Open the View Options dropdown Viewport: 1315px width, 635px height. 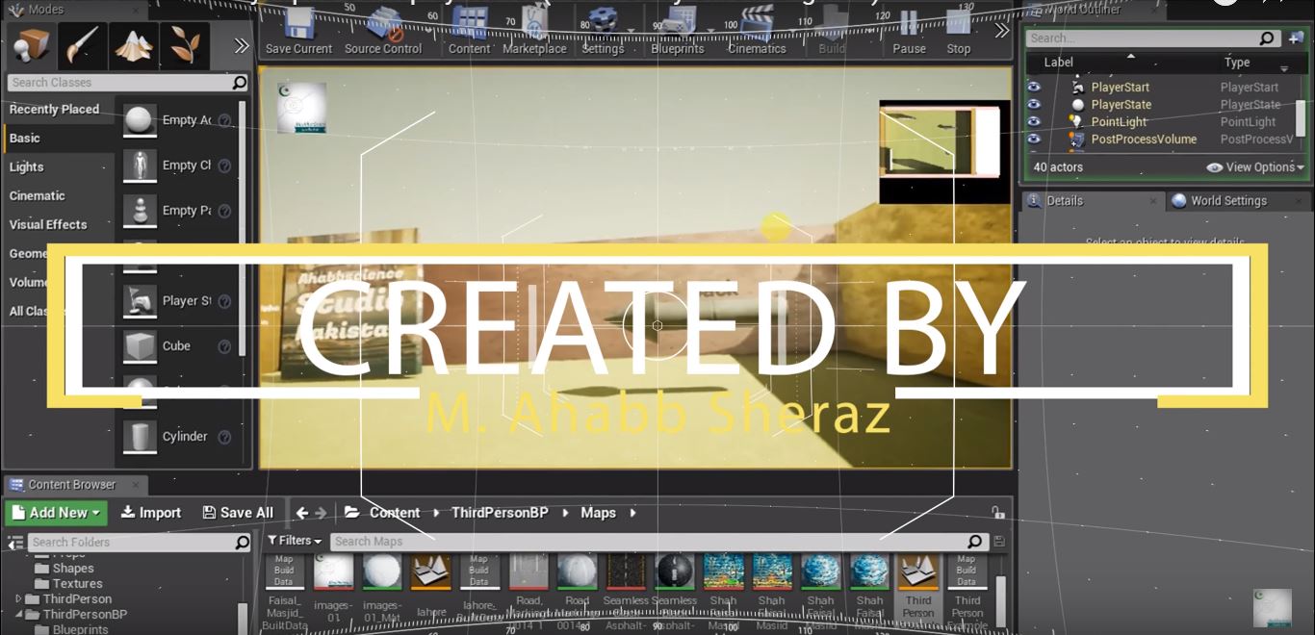click(x=1255, y=167)
